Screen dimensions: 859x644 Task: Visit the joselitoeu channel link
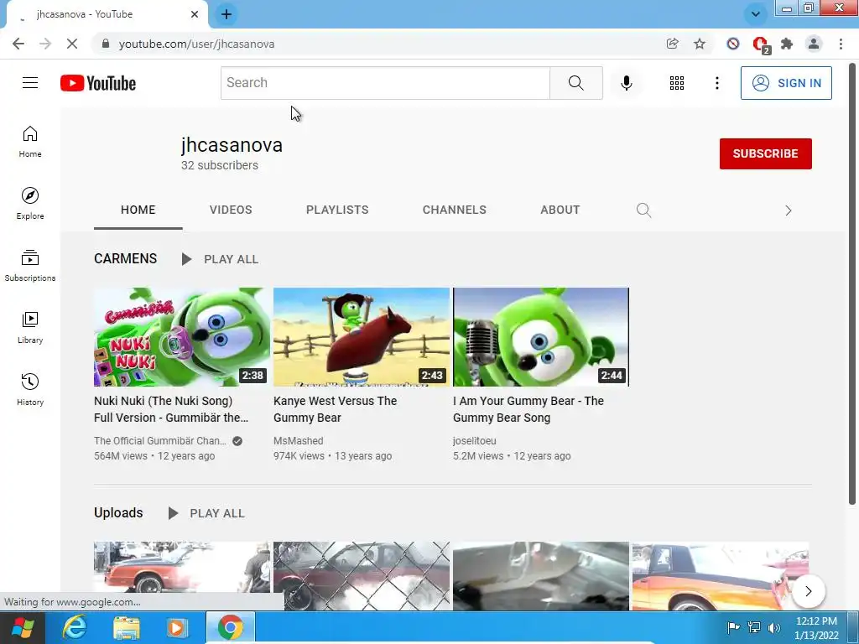[475, 441]
